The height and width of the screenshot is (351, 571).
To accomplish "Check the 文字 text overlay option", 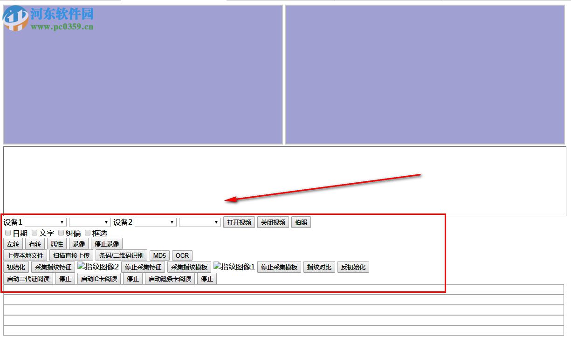I will point(34,233).
